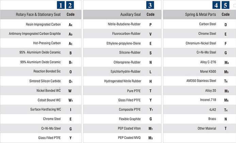Click the Flexible Graphite row

click(130, 119)
